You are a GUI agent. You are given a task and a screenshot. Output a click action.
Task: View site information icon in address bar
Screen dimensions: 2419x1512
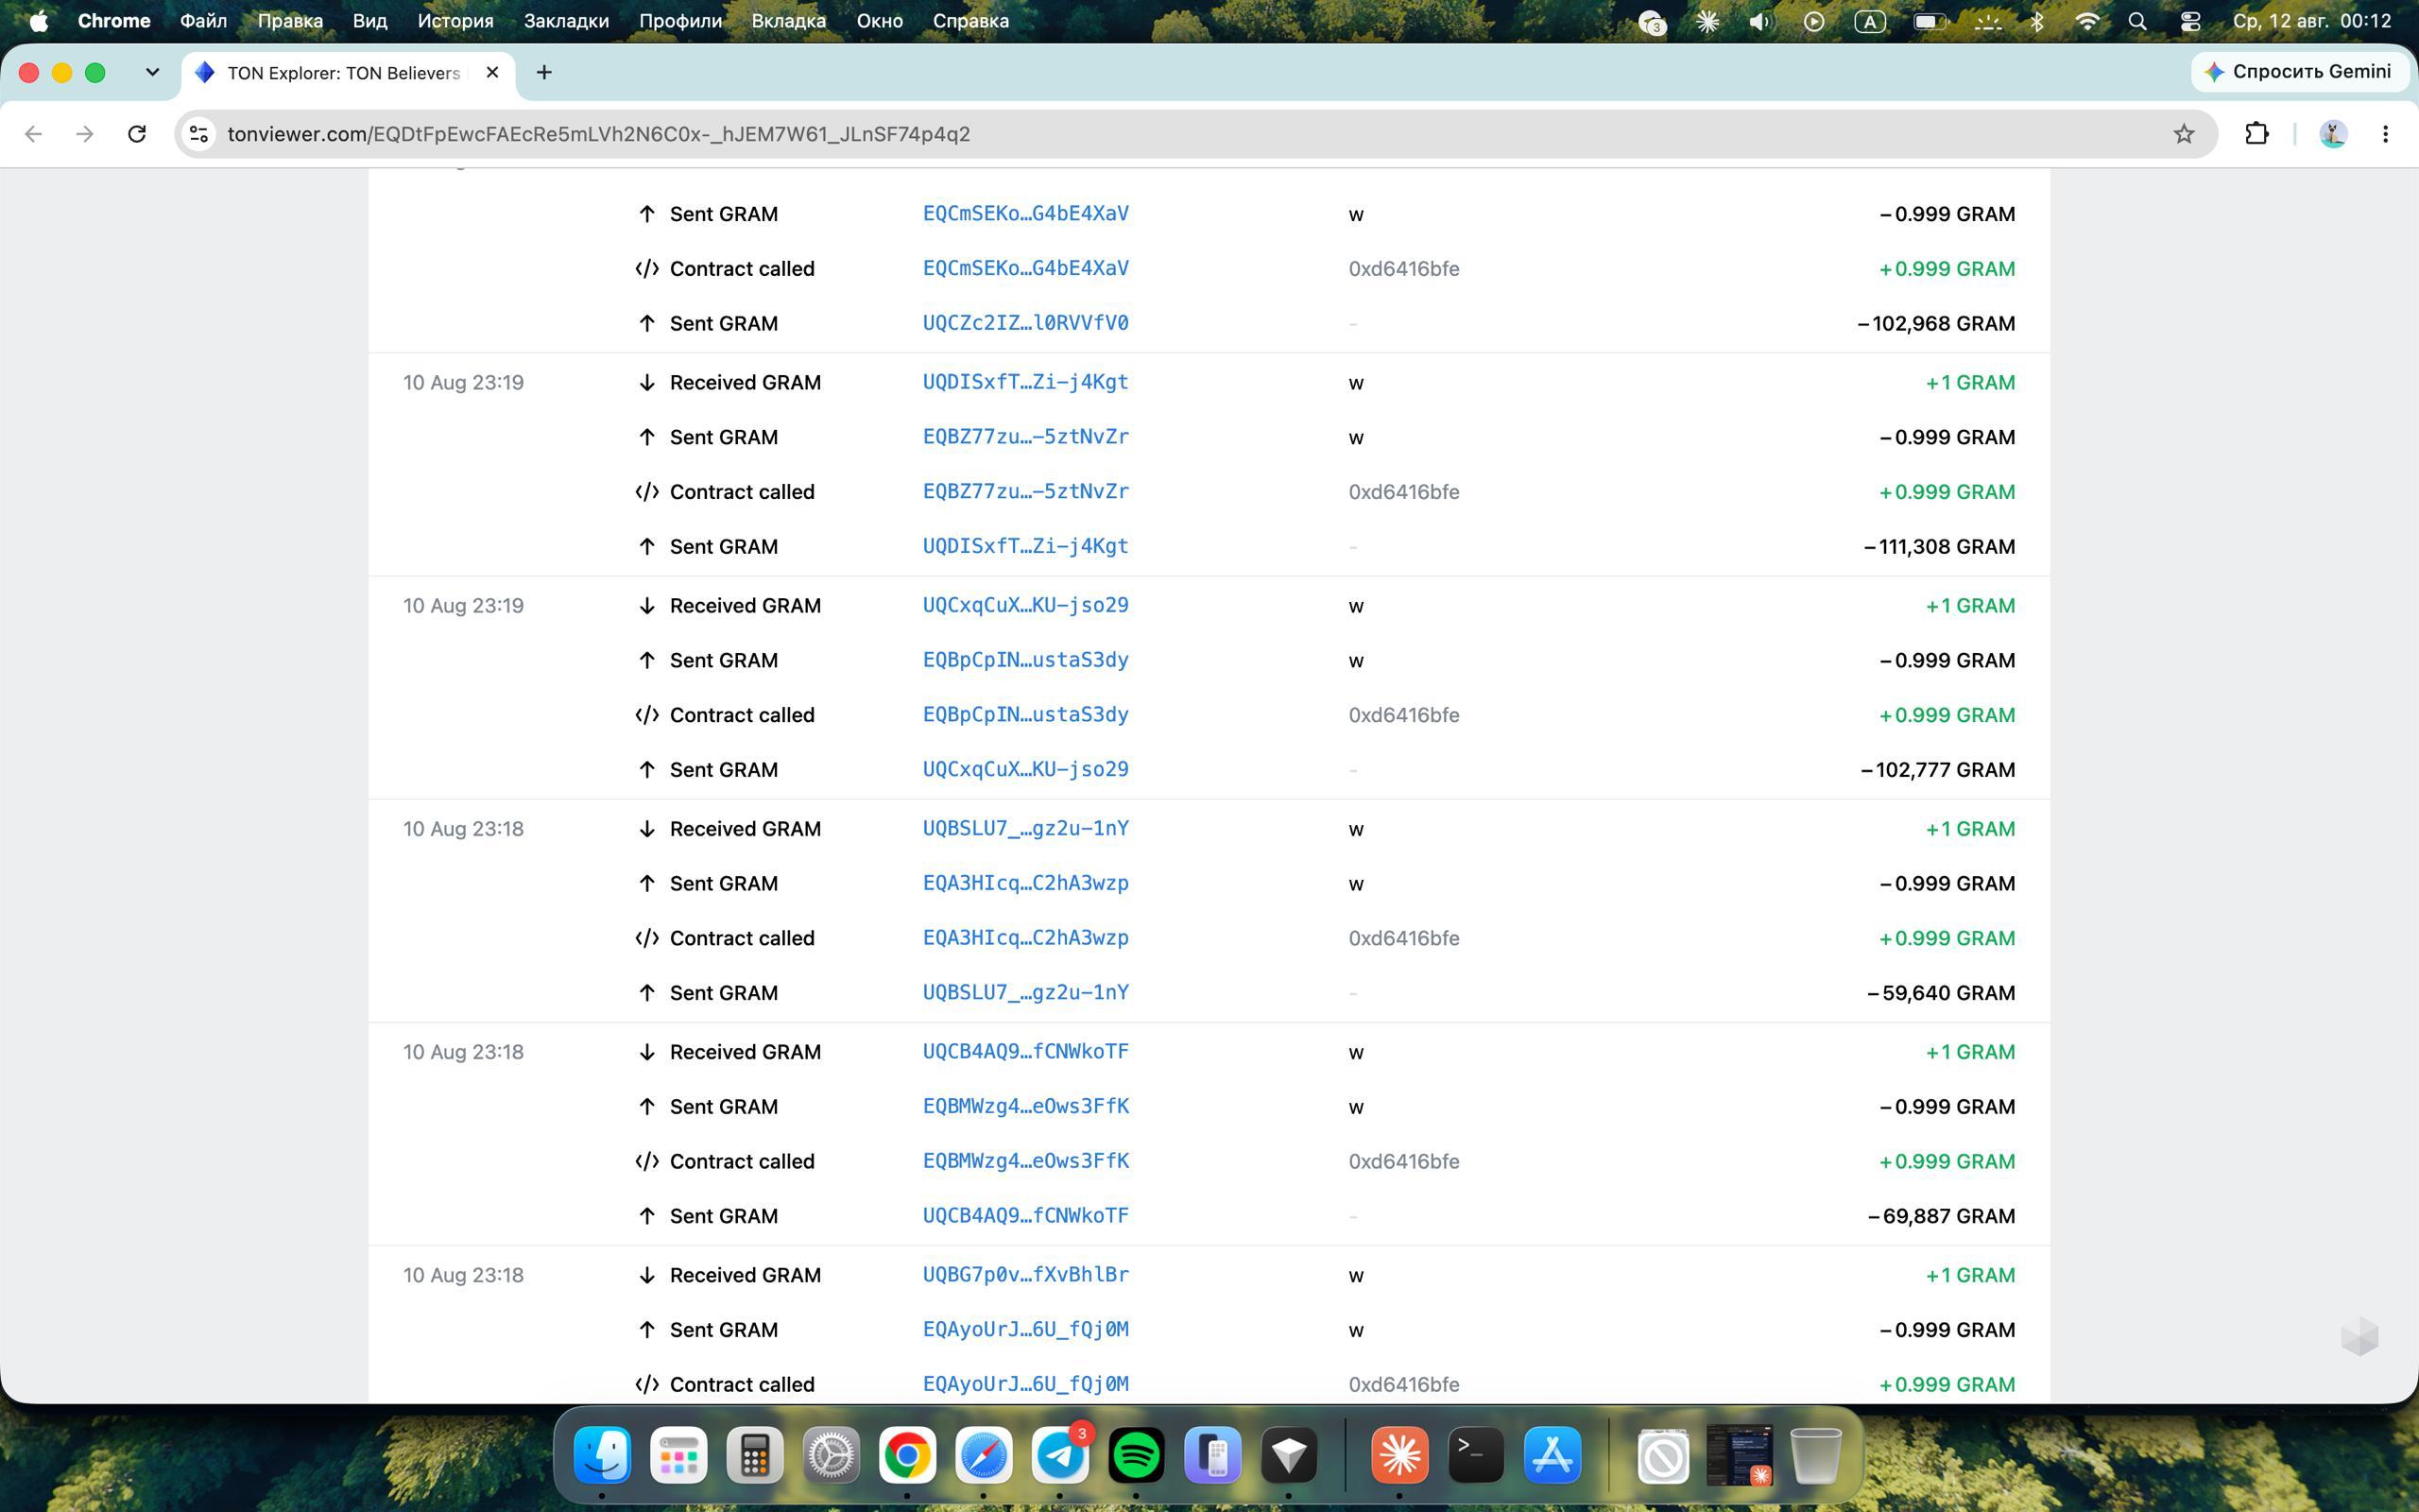(199, 134)
